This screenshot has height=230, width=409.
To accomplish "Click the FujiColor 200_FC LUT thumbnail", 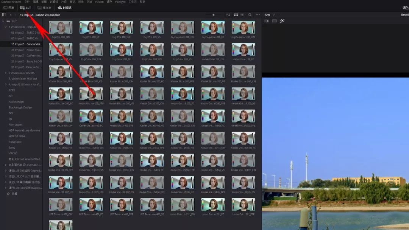I will [x=122, y=50].
